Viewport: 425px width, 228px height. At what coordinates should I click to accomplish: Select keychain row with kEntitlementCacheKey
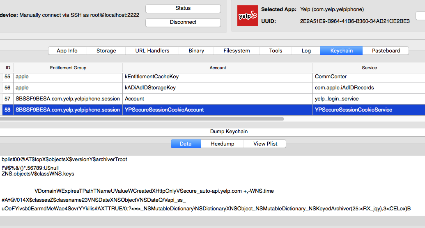218,77
